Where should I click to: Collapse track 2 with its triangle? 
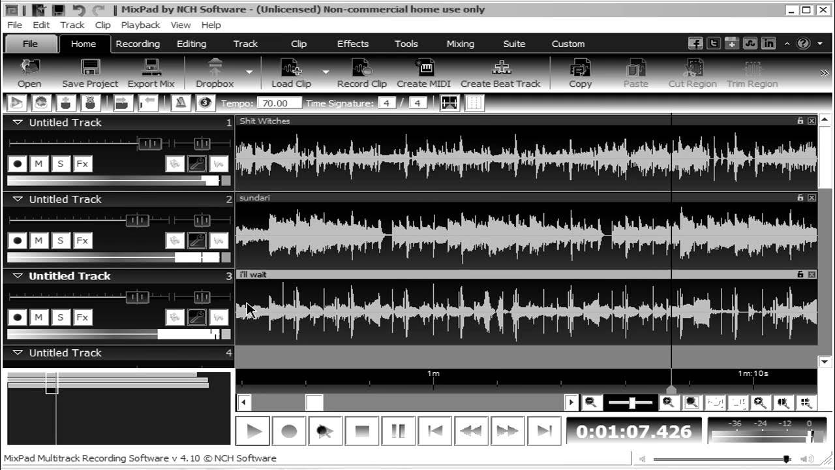pos(18,199)
